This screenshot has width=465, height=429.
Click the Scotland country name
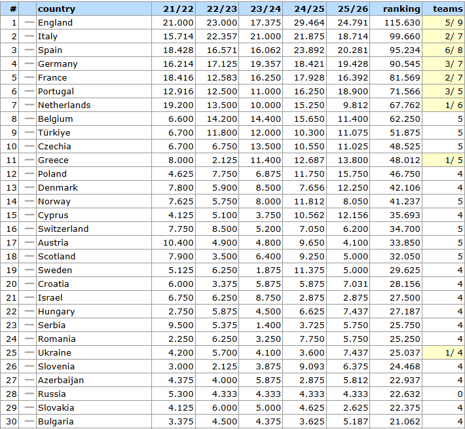pos(56,257)
